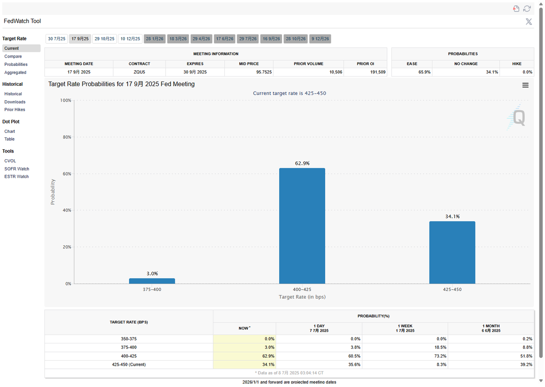Click the refresh icon at top right

tap(527, 9)
